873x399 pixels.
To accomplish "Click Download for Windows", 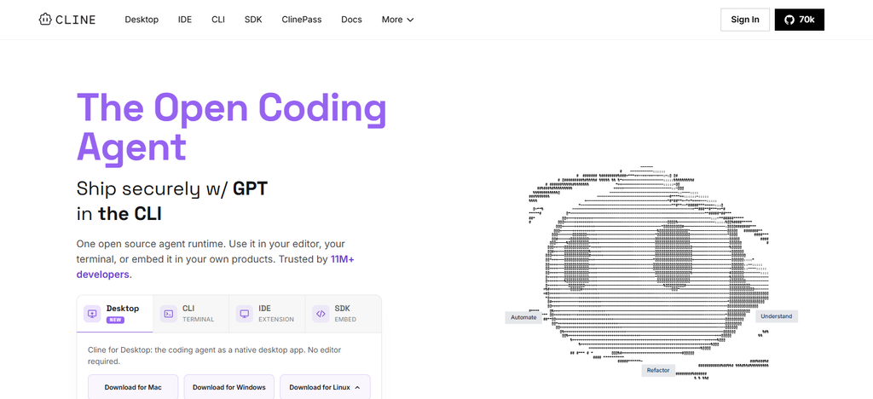I will coord(228,387).
